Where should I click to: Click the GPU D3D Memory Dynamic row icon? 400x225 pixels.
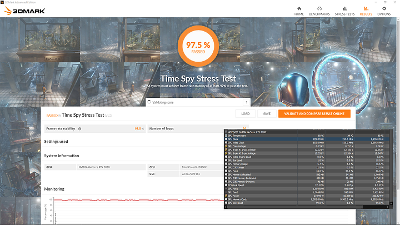click(x=226, y=182)
